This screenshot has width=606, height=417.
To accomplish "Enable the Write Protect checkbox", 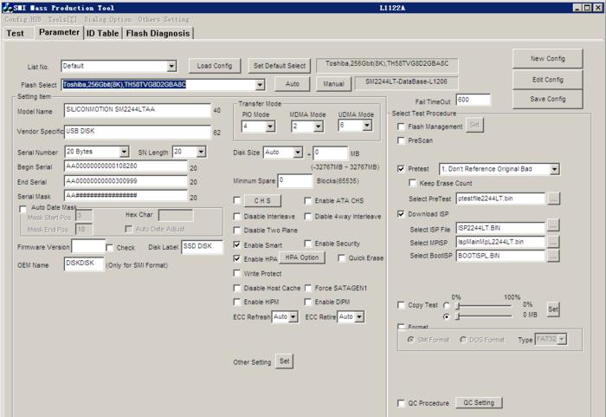I will (237, 273).
